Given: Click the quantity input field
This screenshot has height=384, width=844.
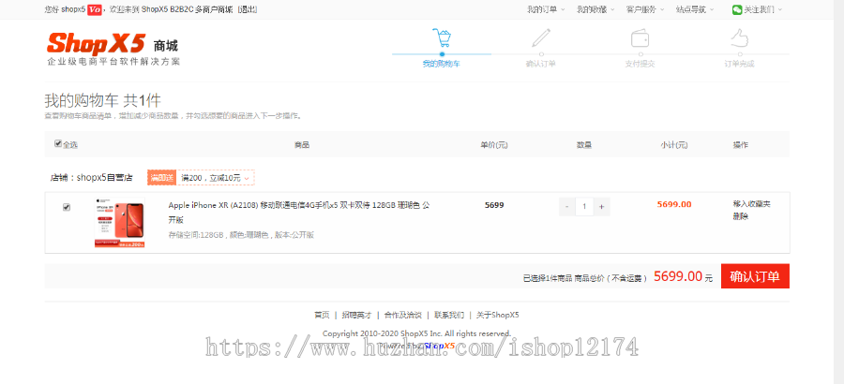Looking at the screenshot, I should coord(584,207).
